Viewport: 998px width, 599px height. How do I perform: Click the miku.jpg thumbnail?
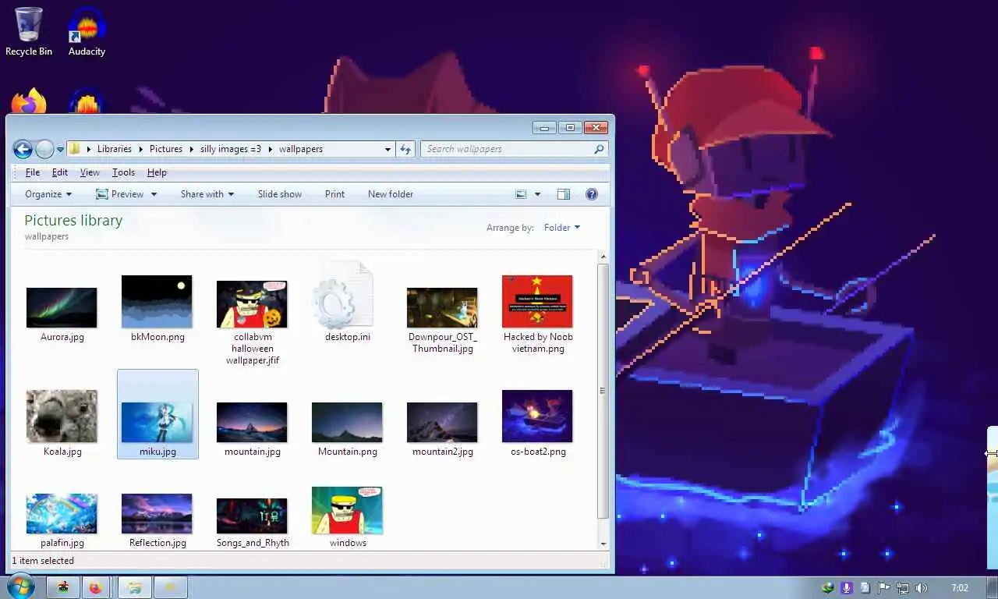tap(157, 422)
